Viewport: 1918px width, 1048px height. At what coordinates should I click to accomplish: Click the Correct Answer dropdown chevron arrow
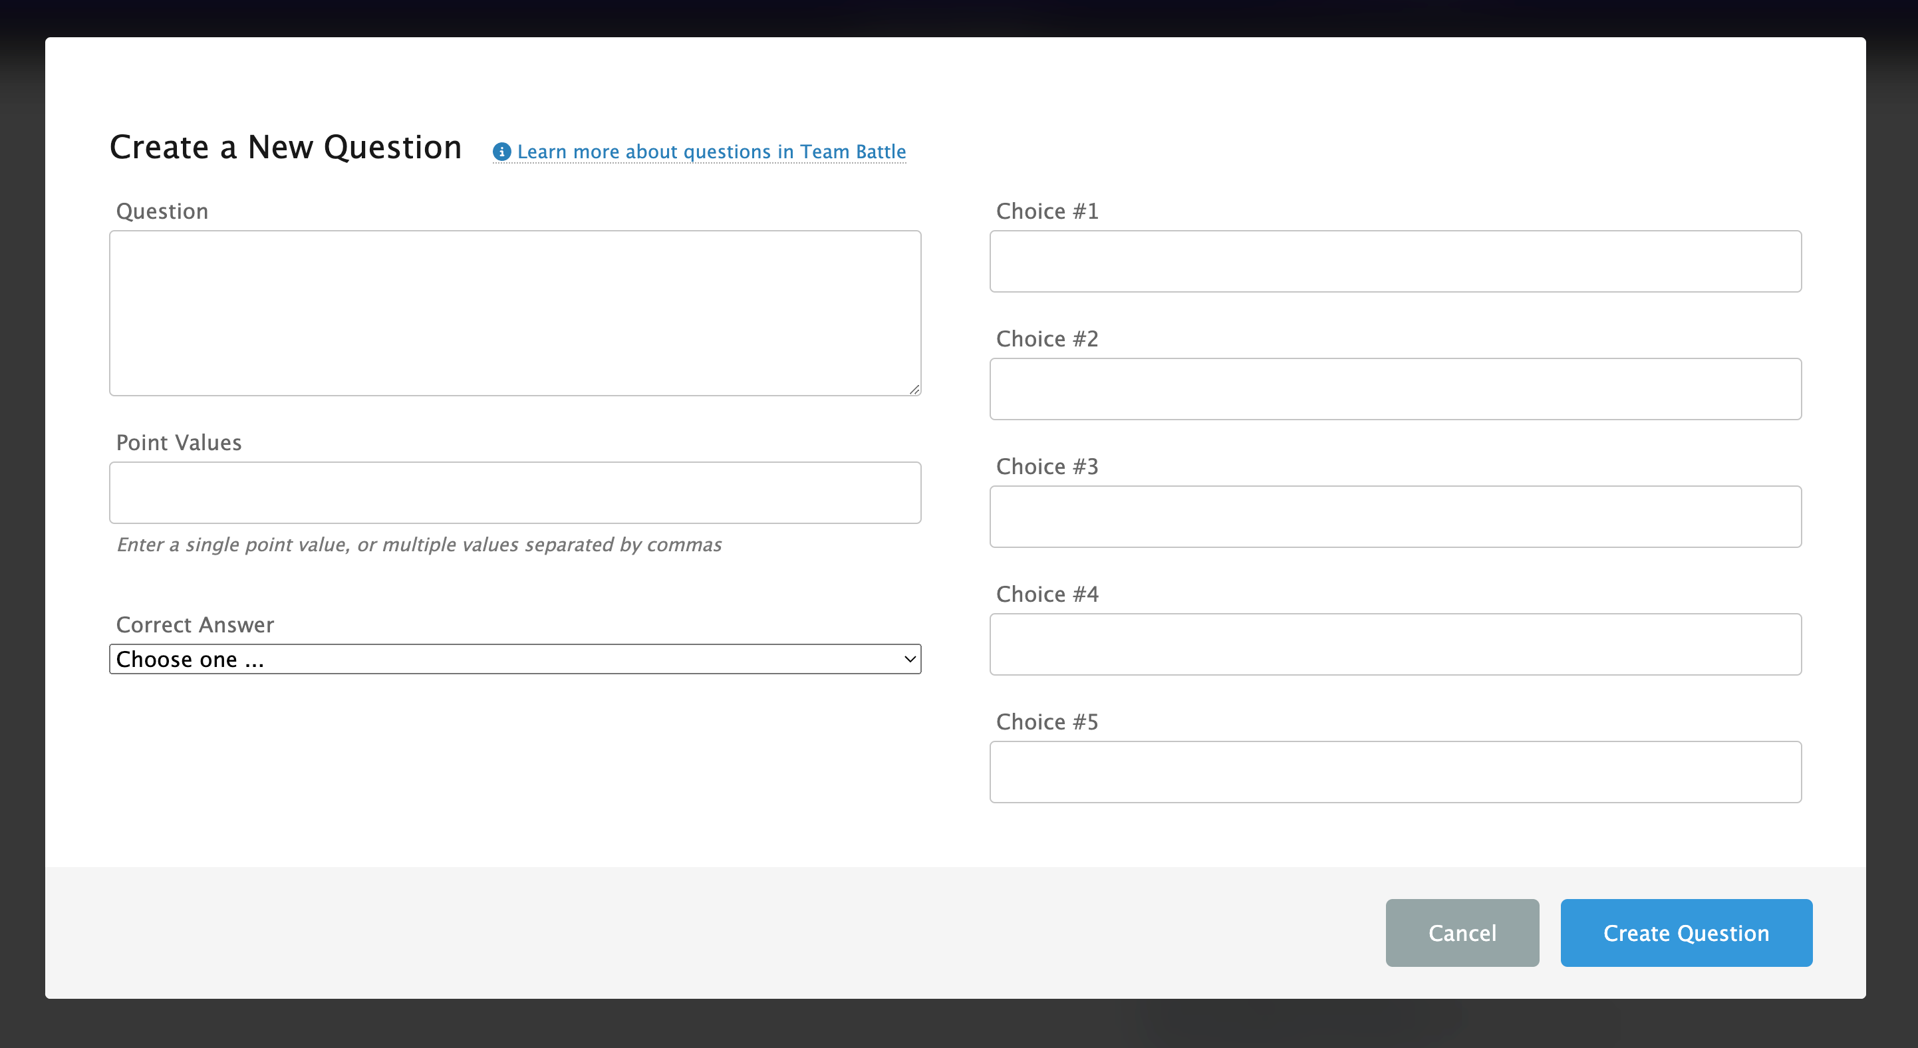(909, 660)
